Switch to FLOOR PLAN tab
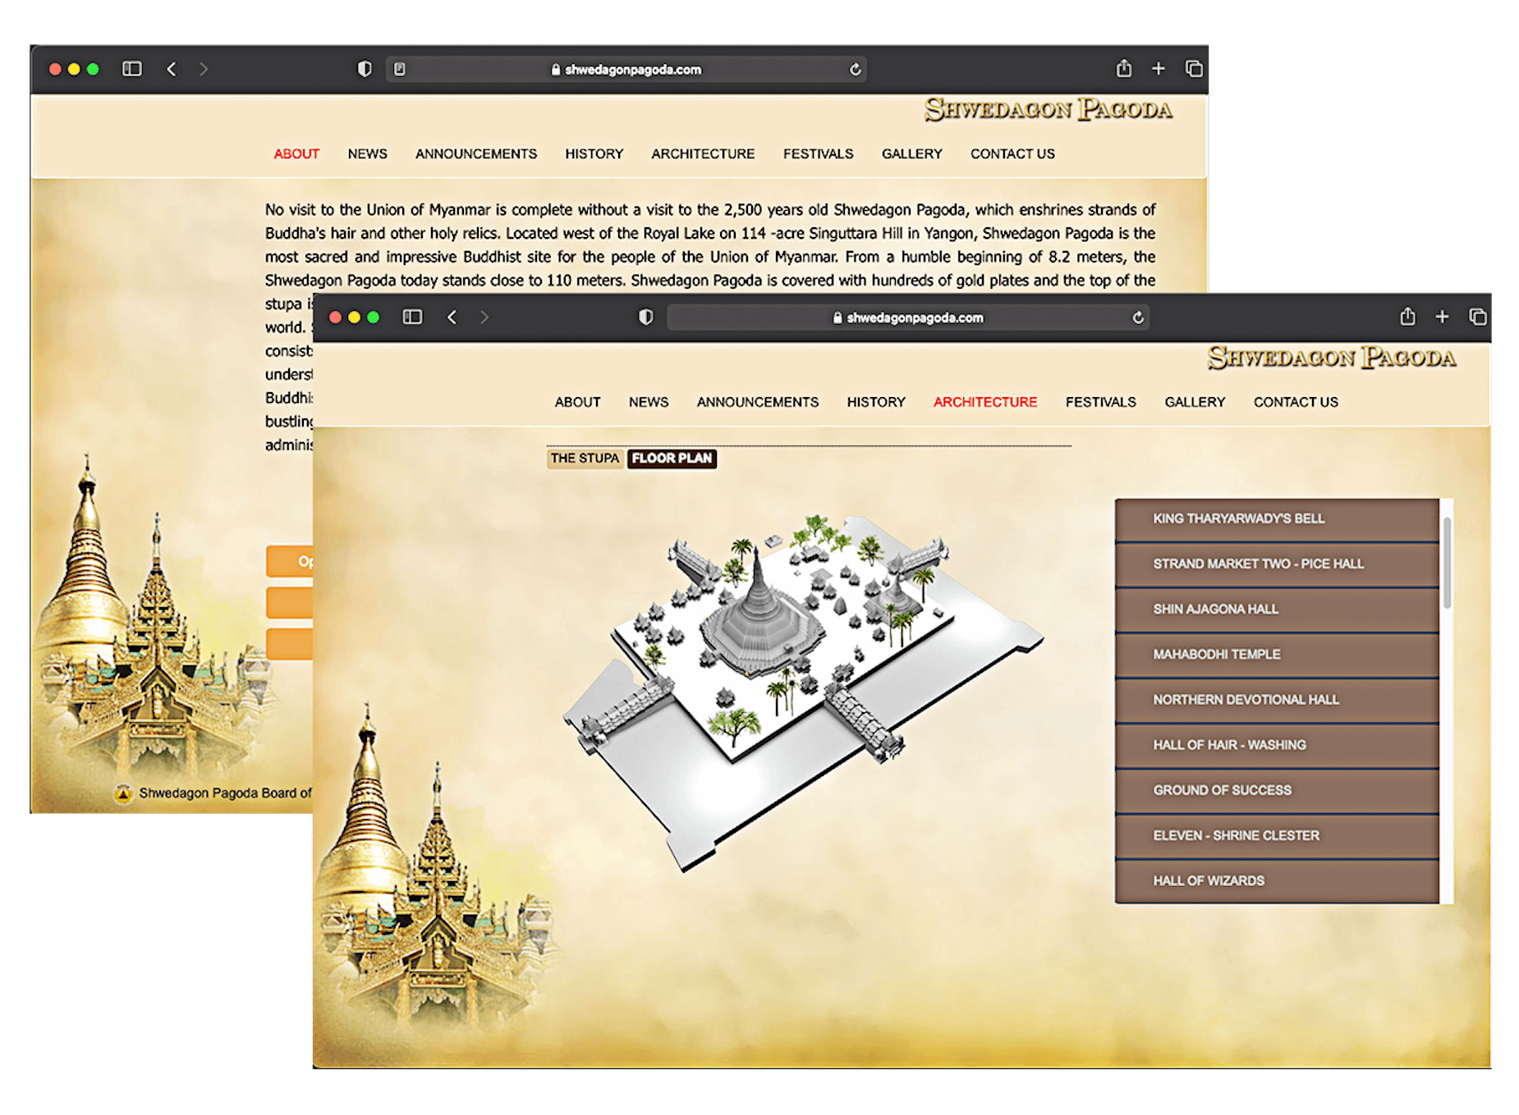The height and width of the screenshot is (1115, 1519). (672, 458)
